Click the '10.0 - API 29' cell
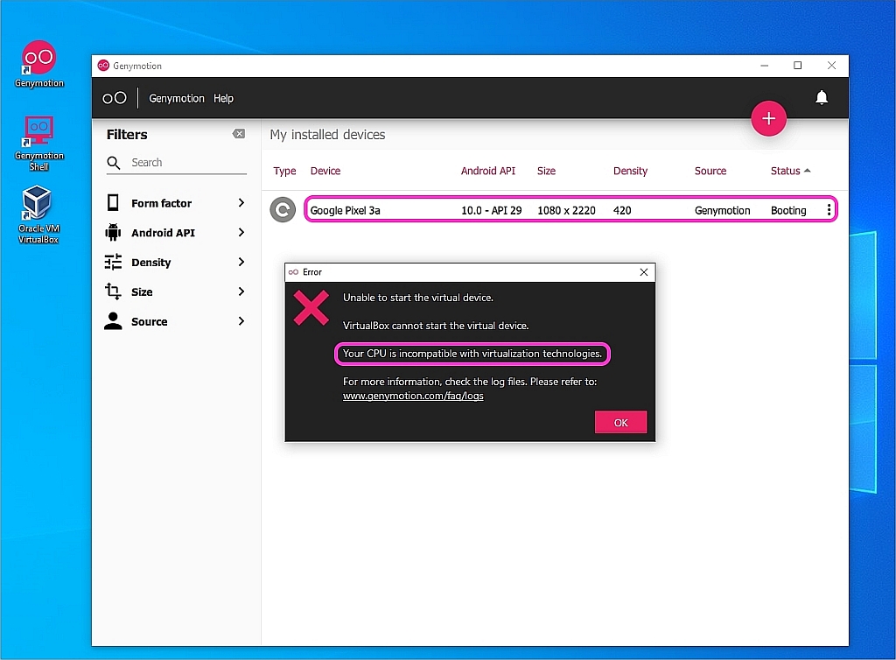 click(x=492, y=210)
